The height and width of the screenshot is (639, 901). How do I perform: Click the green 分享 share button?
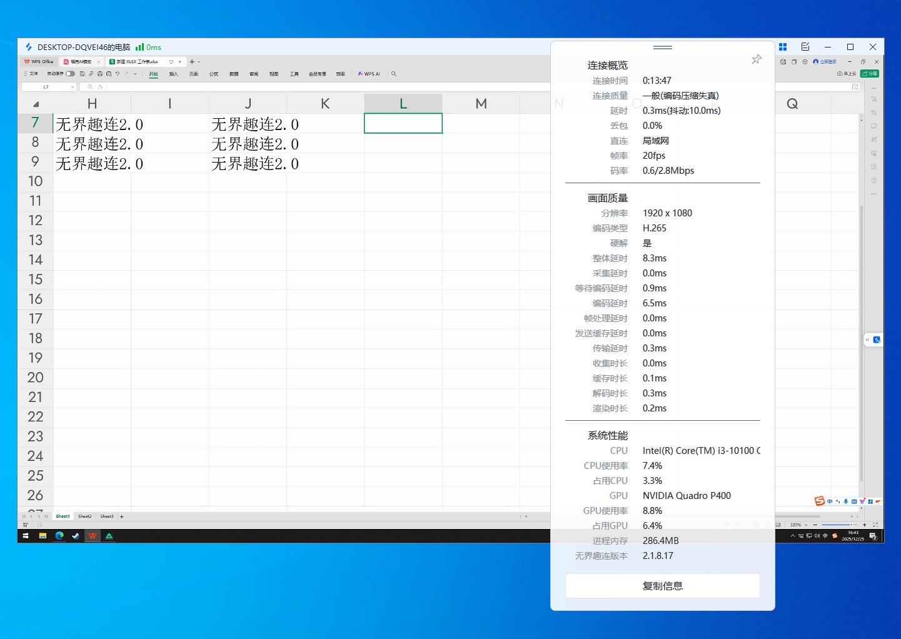[x=870, y=74]
